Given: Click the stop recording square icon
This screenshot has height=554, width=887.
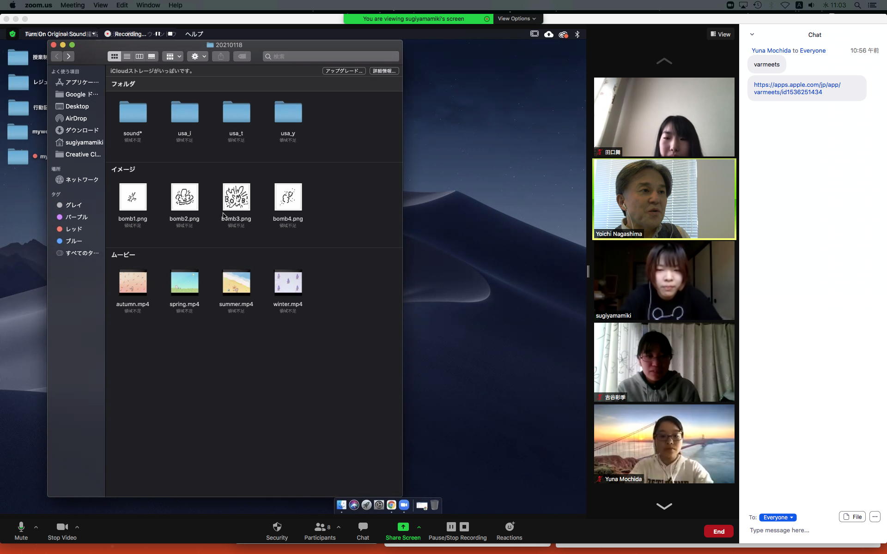Looking at the screenshot, I should click(x=464, y=527).
